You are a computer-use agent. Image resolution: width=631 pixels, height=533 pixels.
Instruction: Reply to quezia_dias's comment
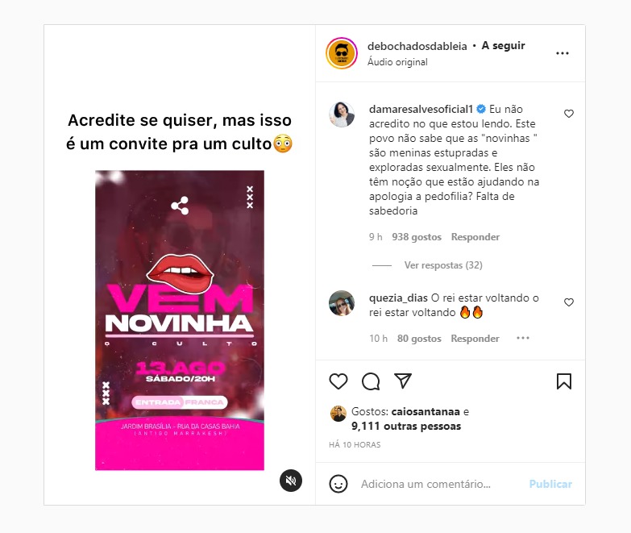475,338
